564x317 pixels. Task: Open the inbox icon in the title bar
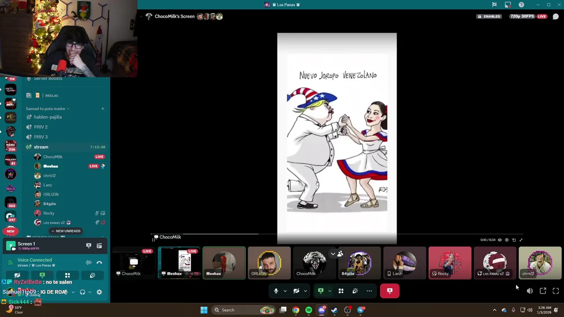point(508,5)
